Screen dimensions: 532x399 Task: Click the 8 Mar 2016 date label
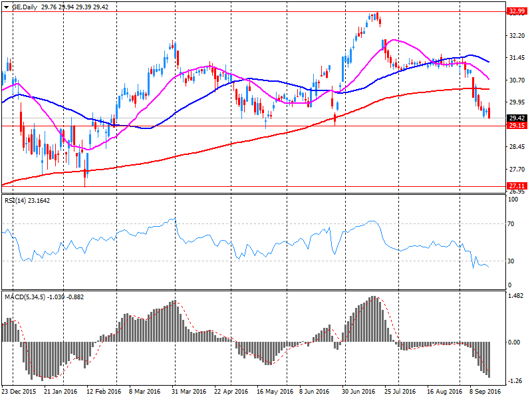[x=144, y=391]
